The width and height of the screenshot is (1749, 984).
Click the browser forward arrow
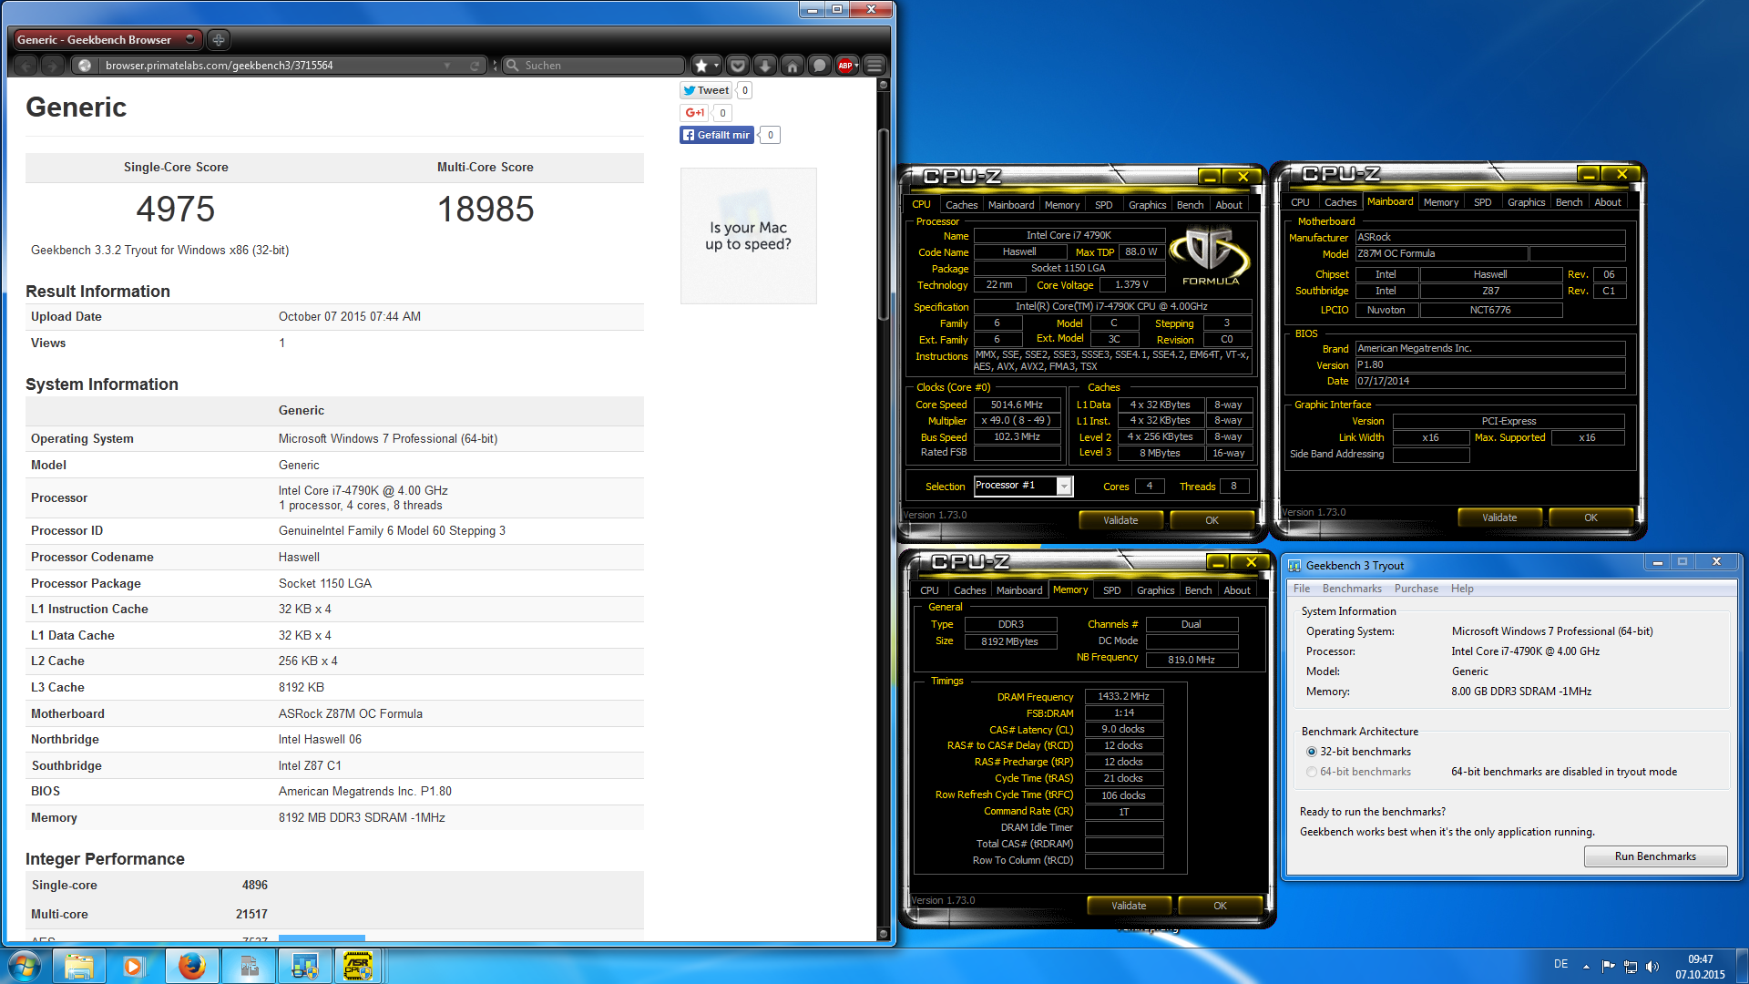pyautogui.click(x=53, y=66)
